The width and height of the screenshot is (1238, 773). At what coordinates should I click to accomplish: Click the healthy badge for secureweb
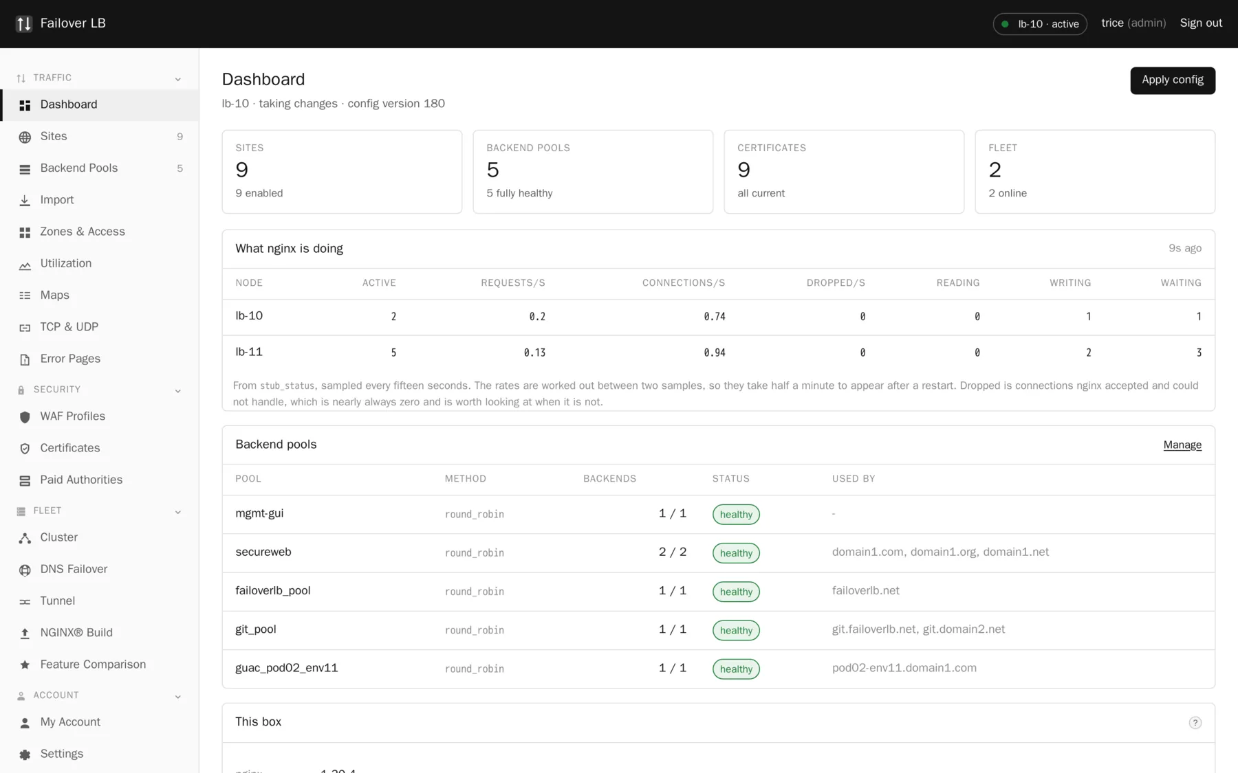click(736, 553)
